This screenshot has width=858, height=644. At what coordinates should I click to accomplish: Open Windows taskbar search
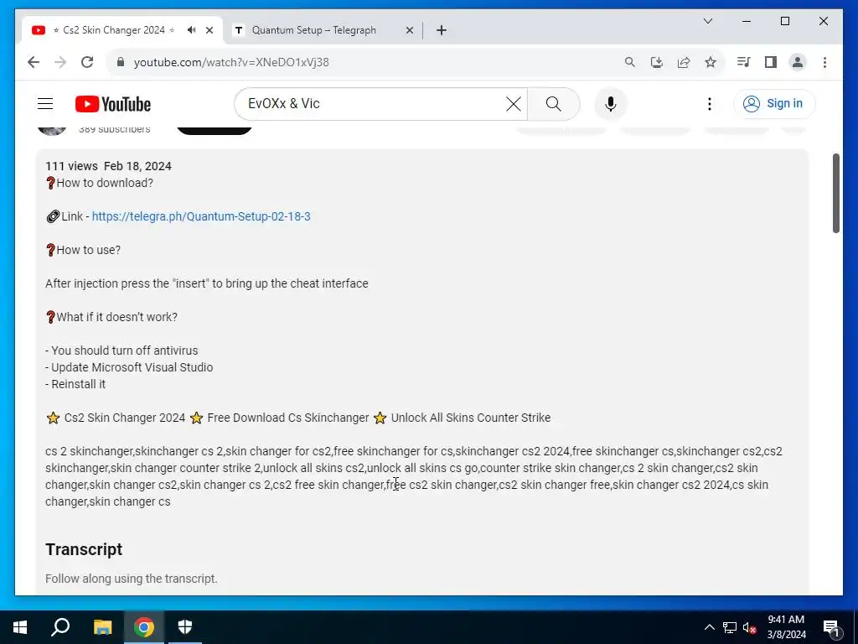(x=60, y=627)
